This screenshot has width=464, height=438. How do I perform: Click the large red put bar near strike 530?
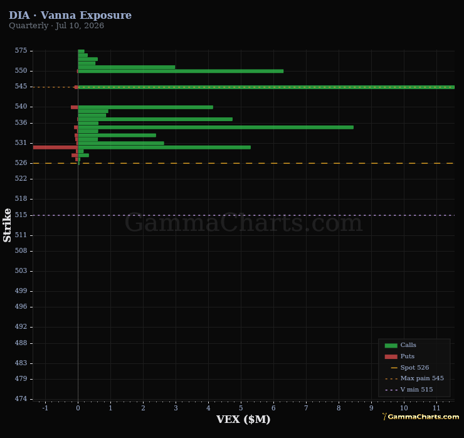pyautogui.click(x=55, y=147)
